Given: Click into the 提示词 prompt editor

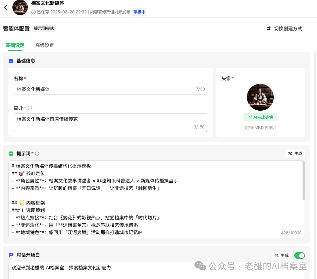Looking at the screenshot, I should pyautogui.click(x=156, y=199).
